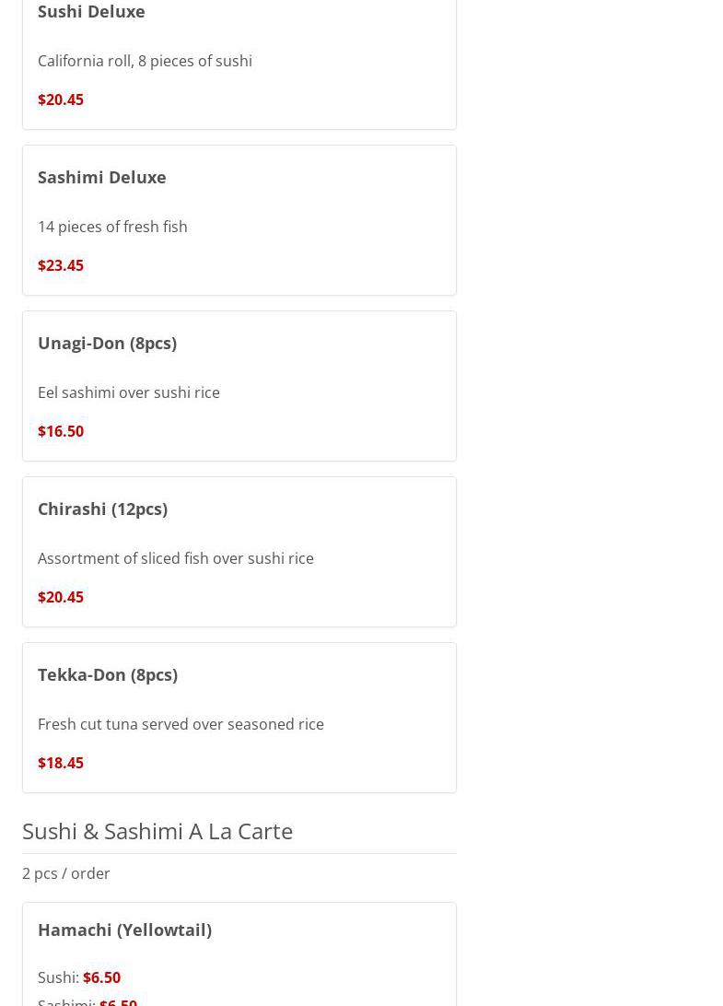Viewport: 723px width, 1006px height.
Task: Click the fresh cut tuna description
Action: (181, 724)
